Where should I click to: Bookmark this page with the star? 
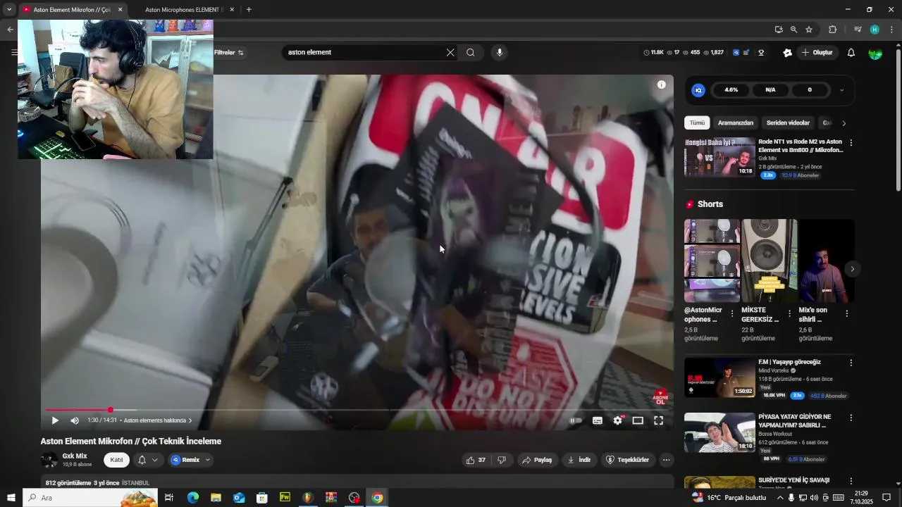pyautogui.click(x=809, y=30)
